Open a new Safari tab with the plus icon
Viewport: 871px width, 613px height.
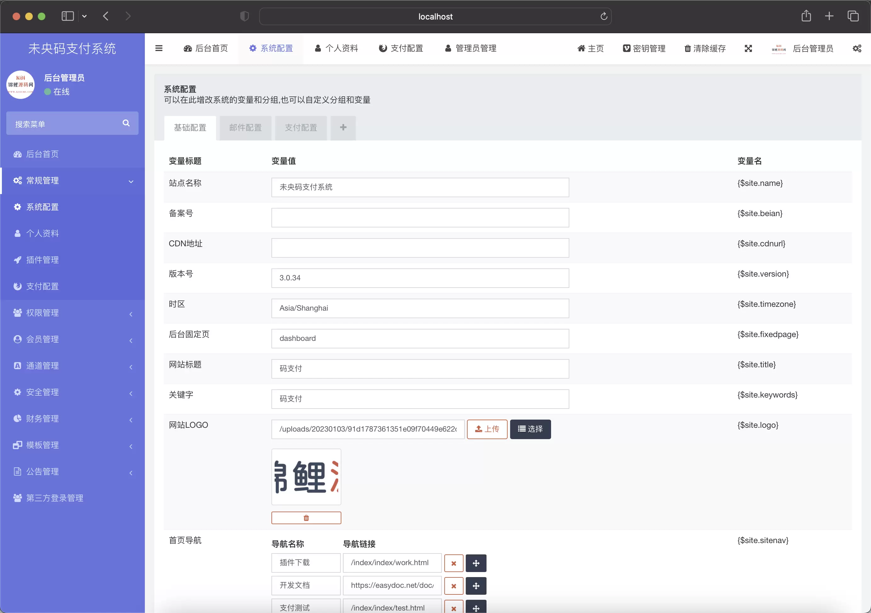[829, 16]
